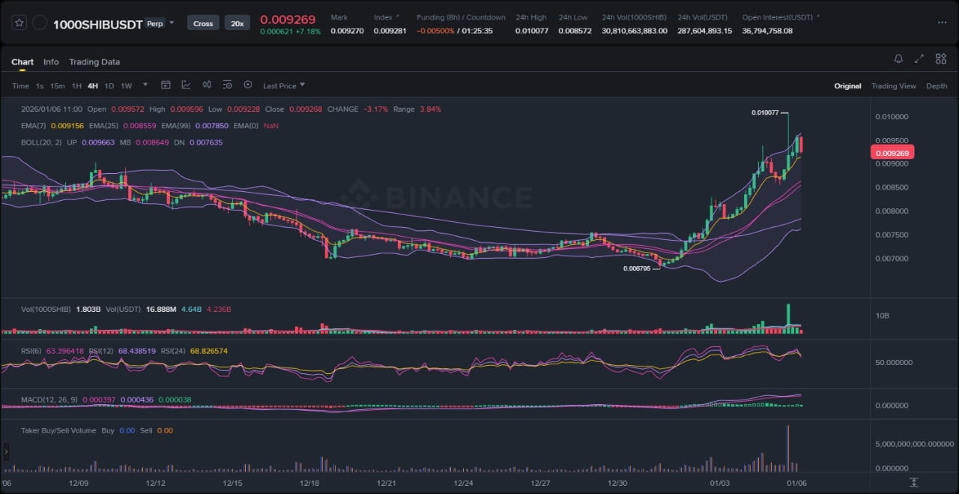Screen dimensions: 959x494
Task: Change candlestick chart style icon
Action: [x=207, y=85]
